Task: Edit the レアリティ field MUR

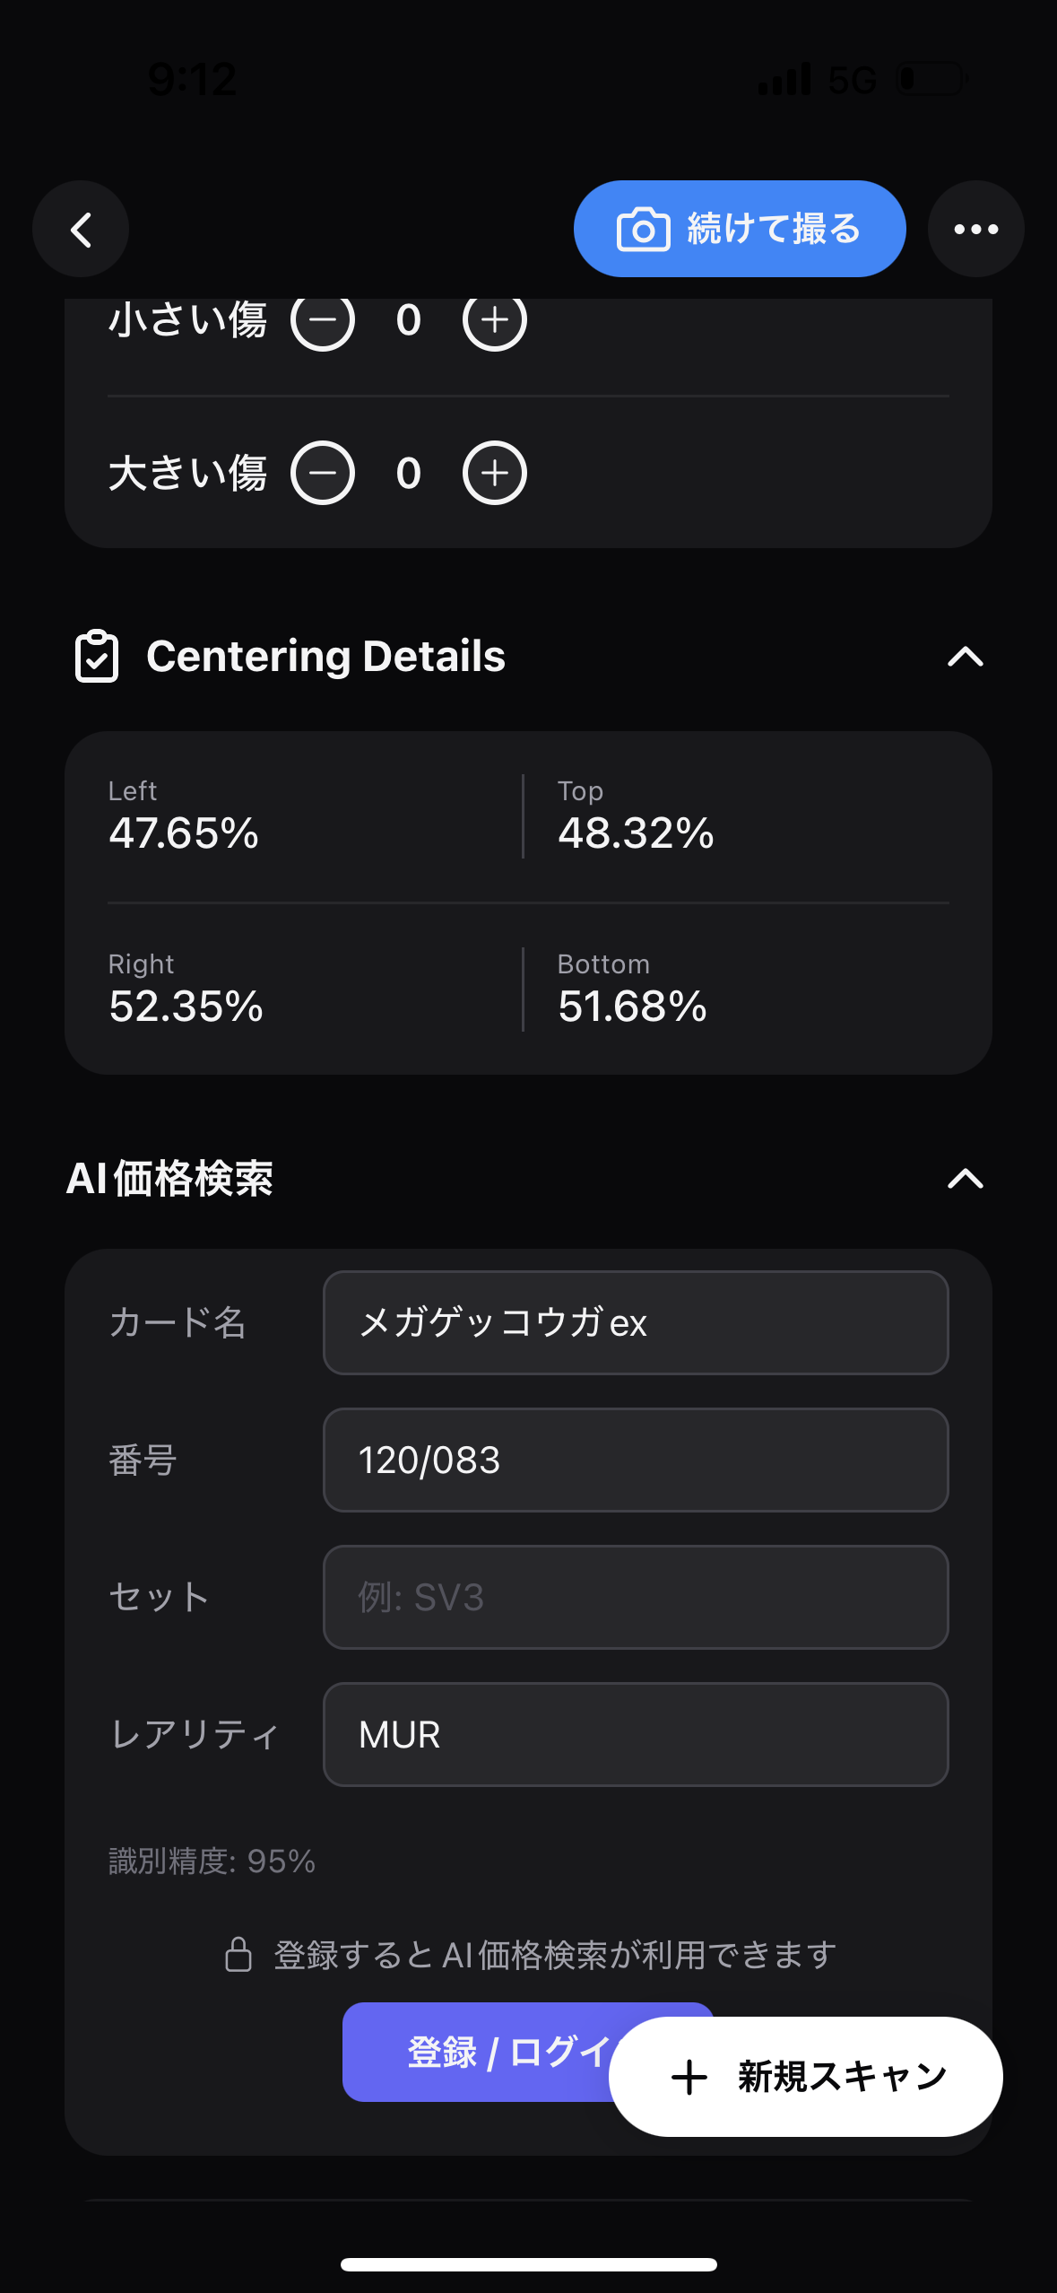Action: (636, 1734)
